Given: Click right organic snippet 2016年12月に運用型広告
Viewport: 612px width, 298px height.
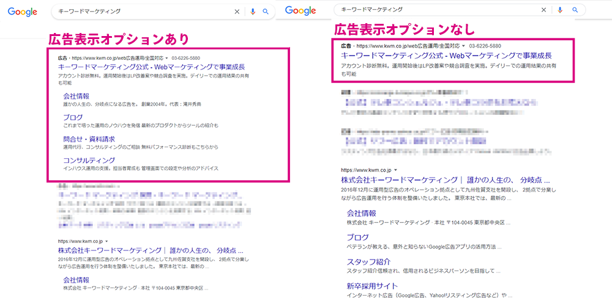Looking at the screenshot, I should [x=449, y=194].
